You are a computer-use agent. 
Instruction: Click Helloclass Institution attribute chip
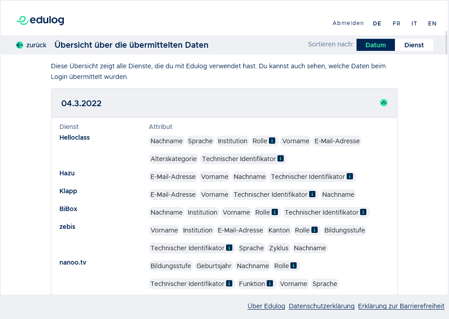(x=232, y=141)
